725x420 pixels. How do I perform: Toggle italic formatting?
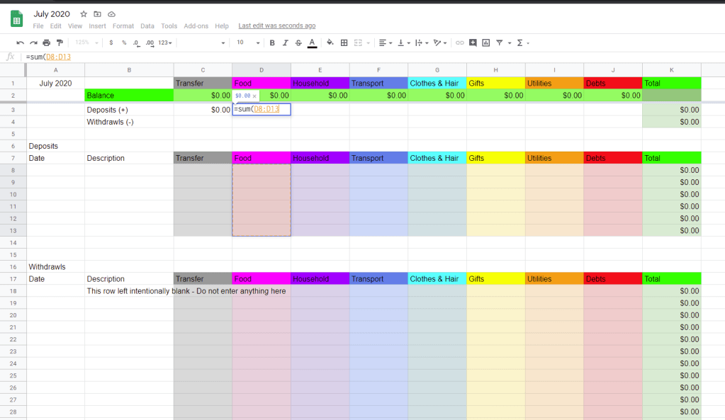click(285, 43)
